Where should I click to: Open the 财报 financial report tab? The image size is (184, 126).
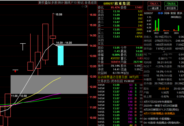point(173,13)
